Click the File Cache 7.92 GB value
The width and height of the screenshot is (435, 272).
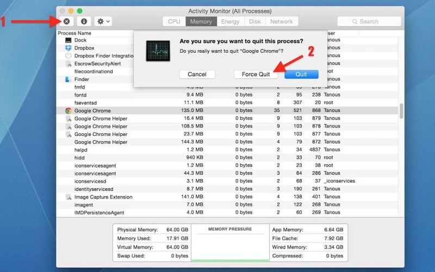(x=334, y=238)
